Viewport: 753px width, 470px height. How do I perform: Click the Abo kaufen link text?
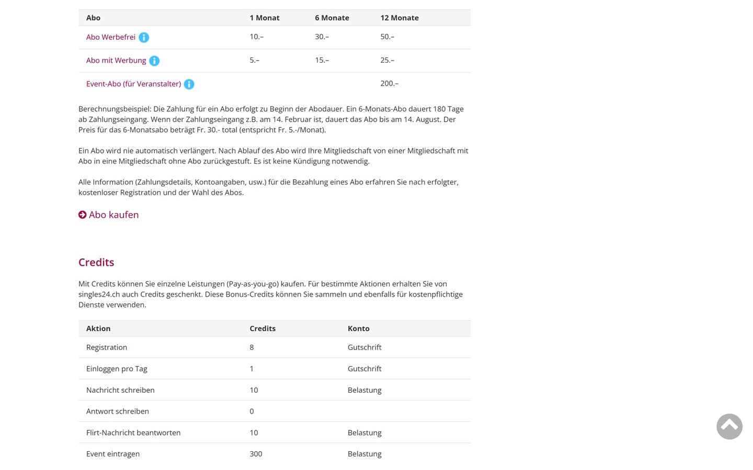pos(113,215)
